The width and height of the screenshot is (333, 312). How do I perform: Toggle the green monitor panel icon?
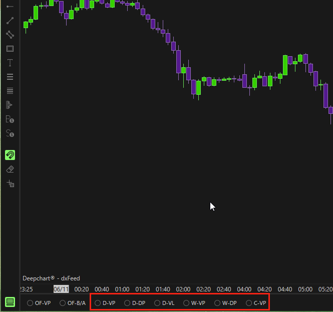pos(10,302)
